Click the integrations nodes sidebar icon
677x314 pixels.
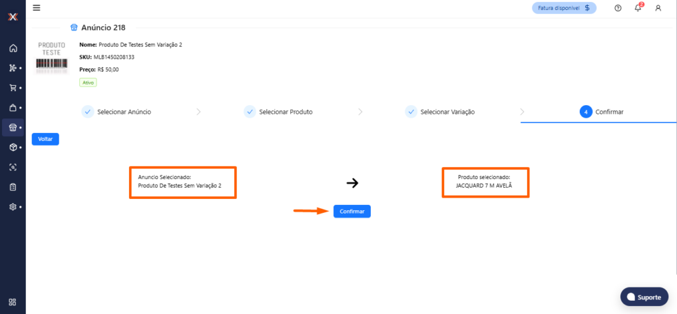[13, 68]
